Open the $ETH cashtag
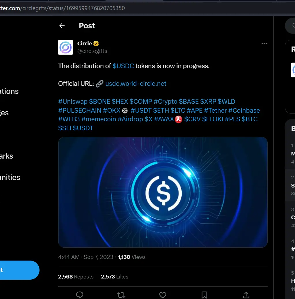295x299 pixels. click(161, 110)
